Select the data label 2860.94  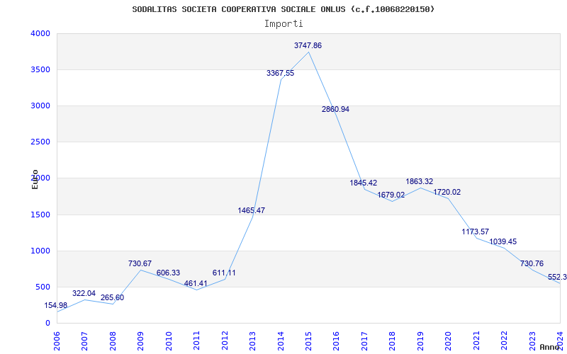pos(335,109)
